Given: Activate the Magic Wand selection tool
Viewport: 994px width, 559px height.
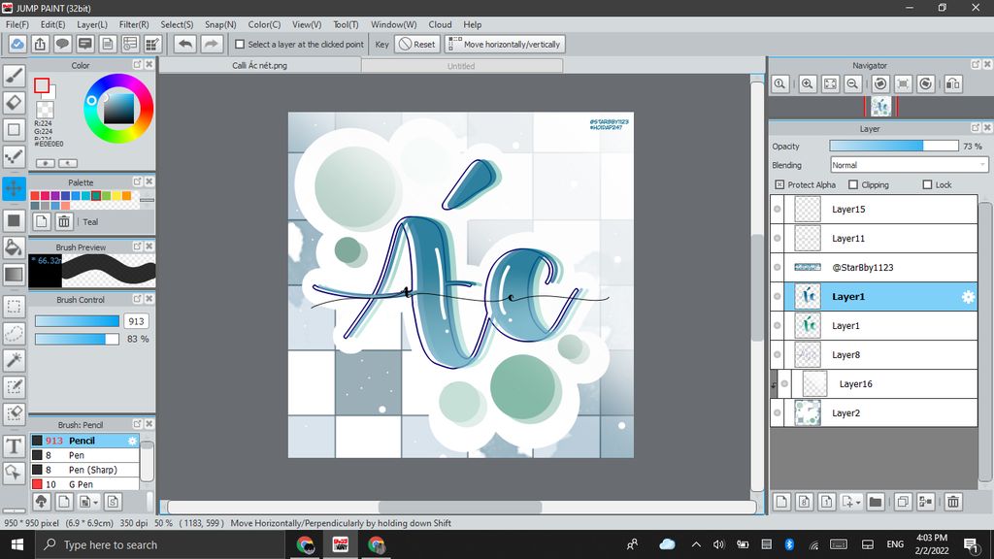Looking at the screenshot, I should [x=14, y=360].
